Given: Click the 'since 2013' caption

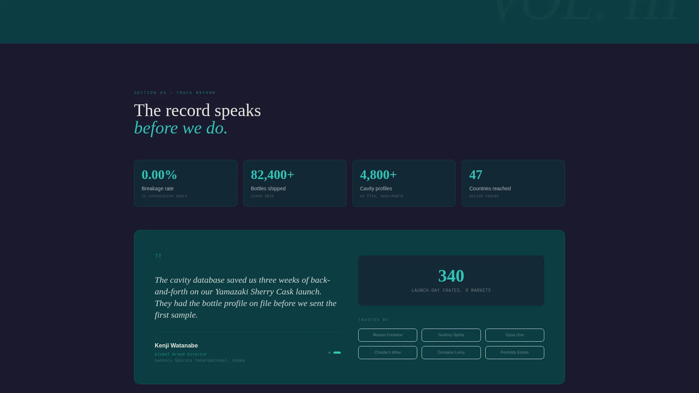Looking at the screenshot, I should (x=262, y=196).
